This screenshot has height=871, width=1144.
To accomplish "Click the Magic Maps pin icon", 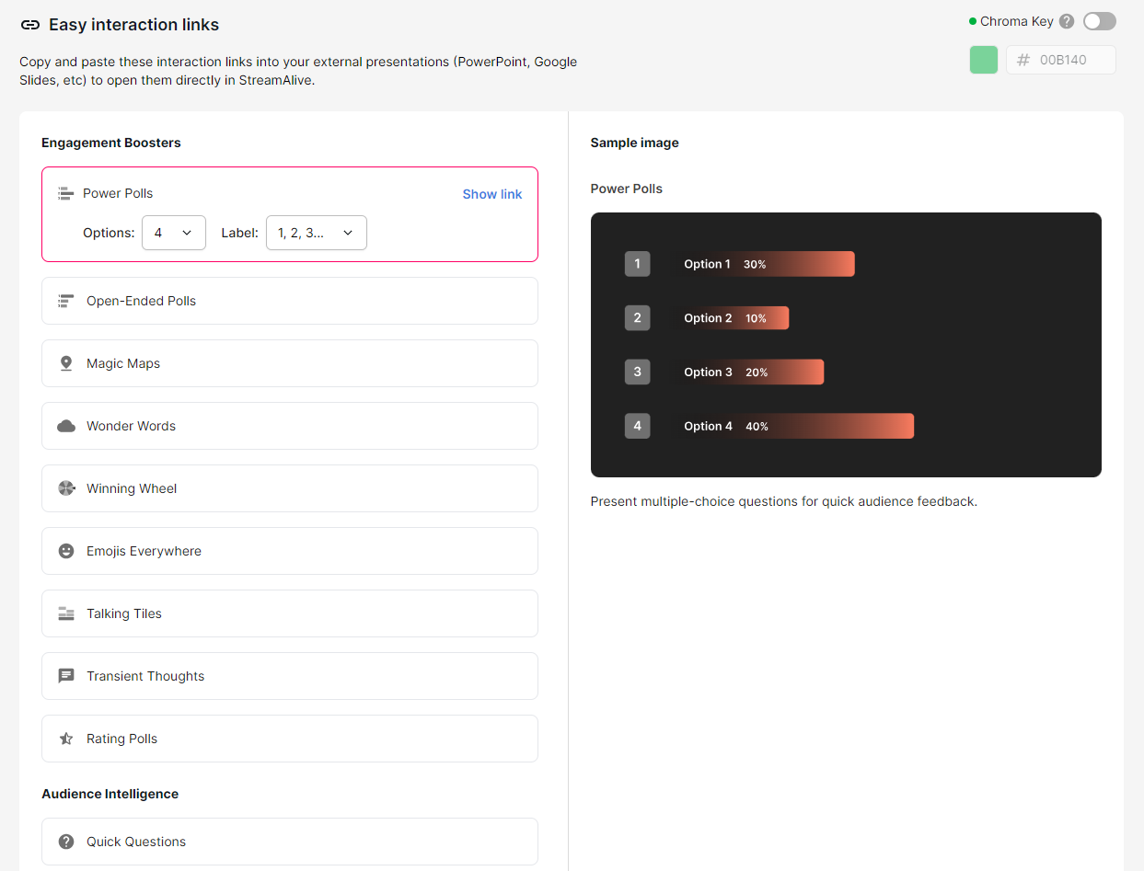I will (x=66, y=363).
